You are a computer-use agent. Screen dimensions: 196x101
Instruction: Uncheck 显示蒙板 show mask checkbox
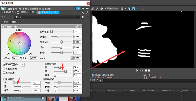(x=4, y=69)
